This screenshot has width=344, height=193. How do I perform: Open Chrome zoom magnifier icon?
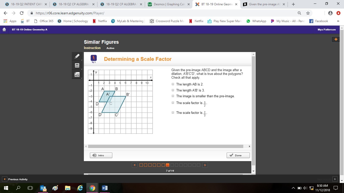tap(299, 13)
